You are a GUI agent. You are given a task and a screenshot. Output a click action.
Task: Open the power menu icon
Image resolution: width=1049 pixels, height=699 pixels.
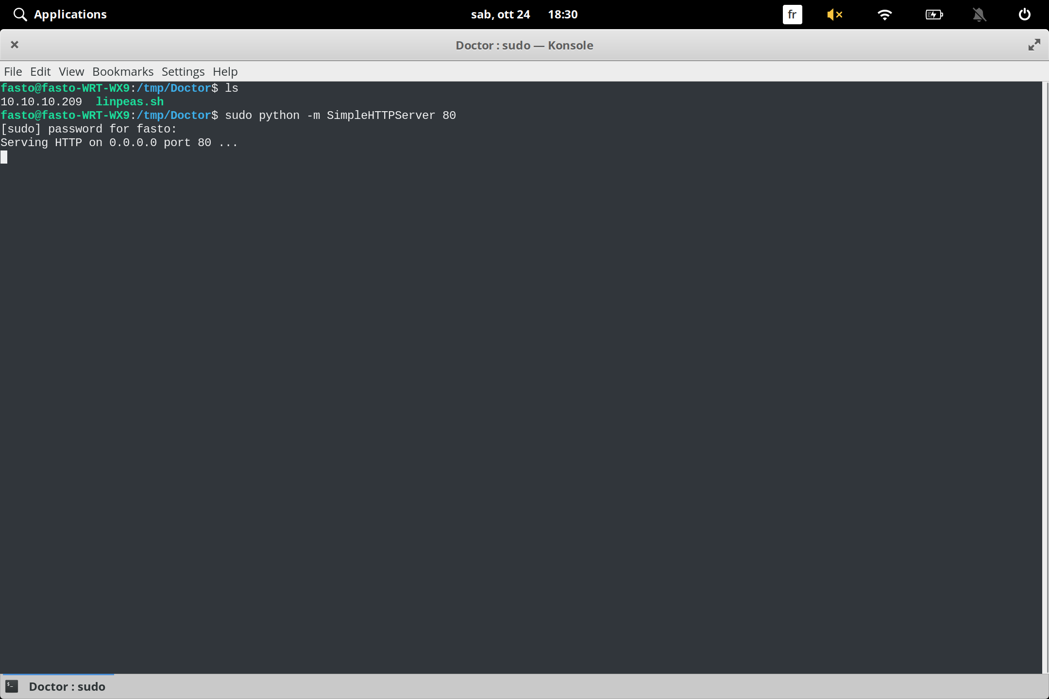click(x=1025, y=15)
